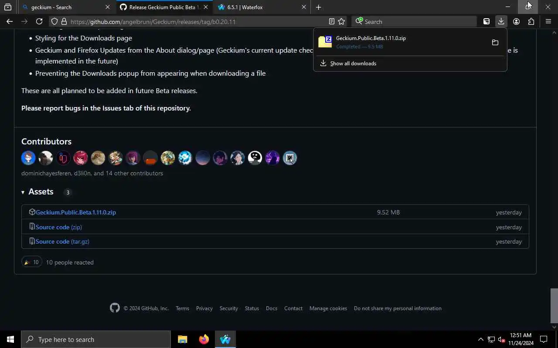The height and width of the screenshot is (348, 558).
Task: Click the Downloads toolbar button
Action: (501, 21)
